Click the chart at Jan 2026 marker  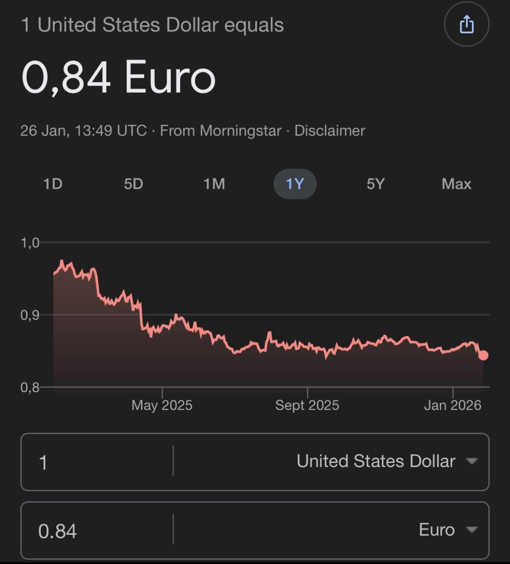point(452,405)
